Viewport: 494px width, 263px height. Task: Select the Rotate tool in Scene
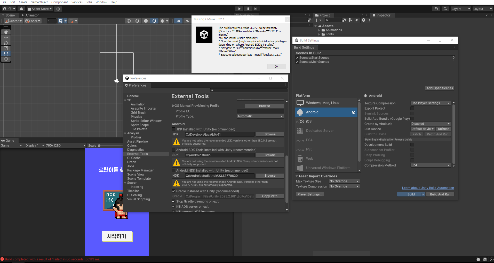tap(6, 43)
